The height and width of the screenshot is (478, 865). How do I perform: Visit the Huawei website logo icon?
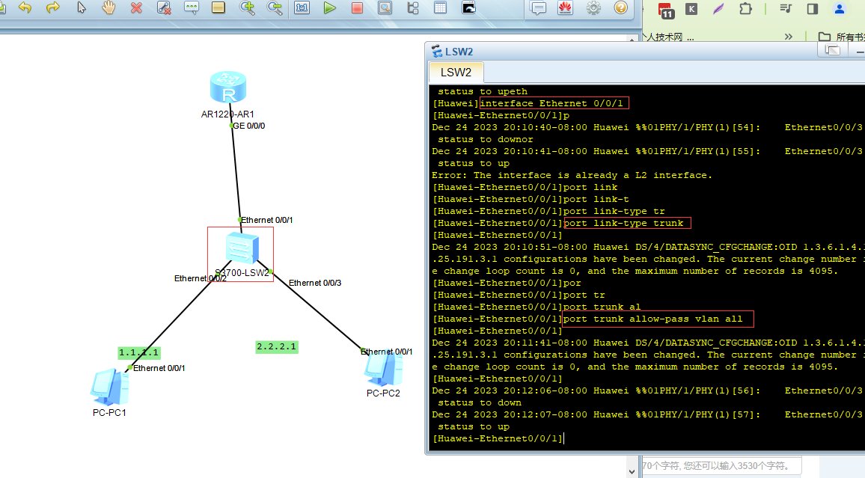(x=566, y=7)
